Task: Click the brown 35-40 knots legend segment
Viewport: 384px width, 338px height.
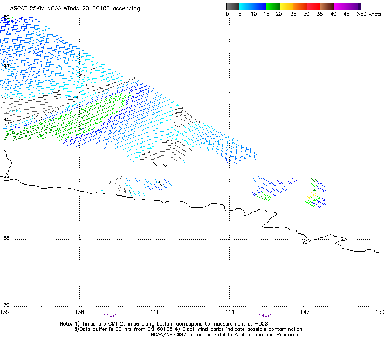Action: tap(327, 6)
